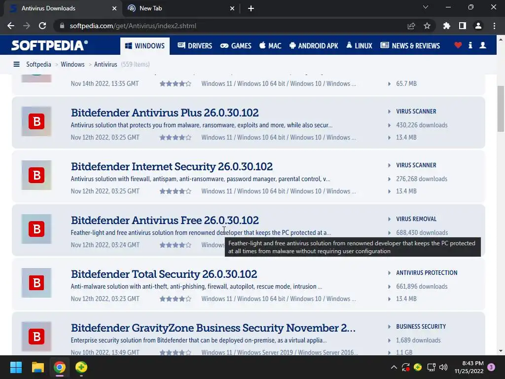Open the green plus app in taskbar
This screenshot has width=505, height=379.
(x=81, y=367)
